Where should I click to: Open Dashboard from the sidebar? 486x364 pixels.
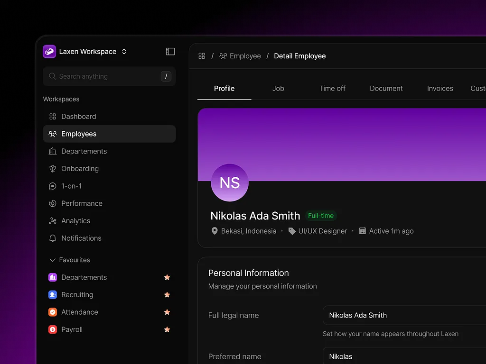click(x=110, y=117)
